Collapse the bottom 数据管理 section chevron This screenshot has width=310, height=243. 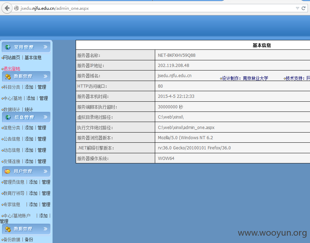click(x=46, y=229)
